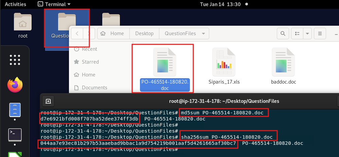Select the Siparis_17.xls file
Image resolution: width=339 pixels, height=157 pixels.
click(x=224, y=66)
